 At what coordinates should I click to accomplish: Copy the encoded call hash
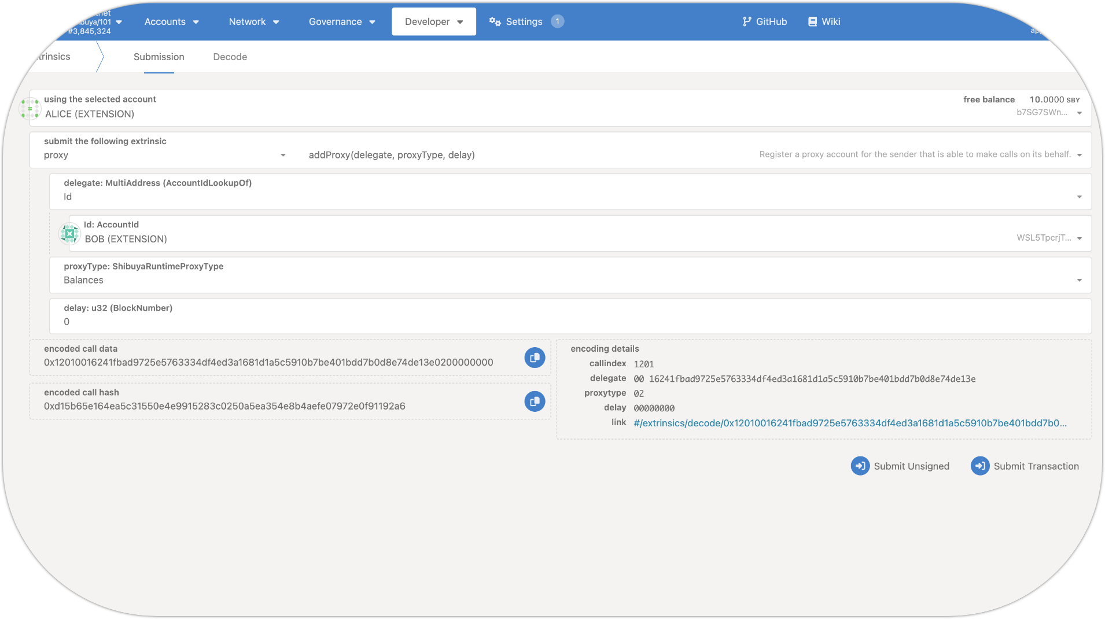pos(535,401)
